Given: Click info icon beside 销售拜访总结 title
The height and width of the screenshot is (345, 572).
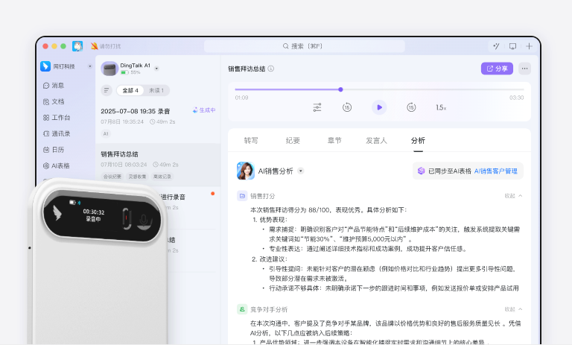Looking at the screenshot, I should click(271, 69).
